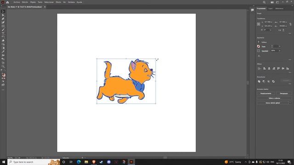Click the taskbar search box
Screen dimensions: 294x165
tap(34, 162)
